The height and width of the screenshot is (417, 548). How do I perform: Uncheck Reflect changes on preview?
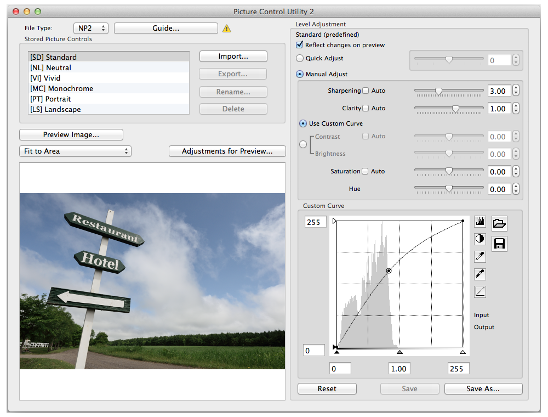300,45
